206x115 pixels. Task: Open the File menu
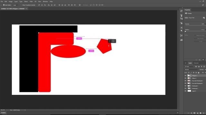(x=2, y=2)
